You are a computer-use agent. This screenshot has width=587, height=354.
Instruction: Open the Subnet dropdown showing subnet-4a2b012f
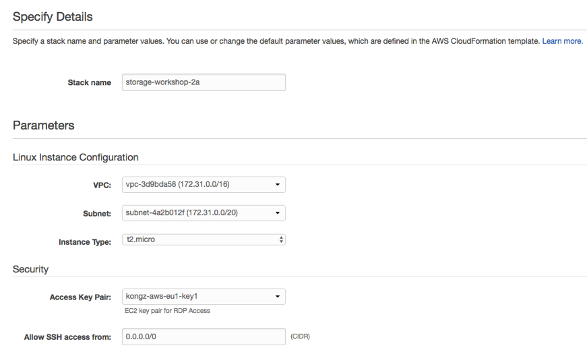tap(204, 213)
